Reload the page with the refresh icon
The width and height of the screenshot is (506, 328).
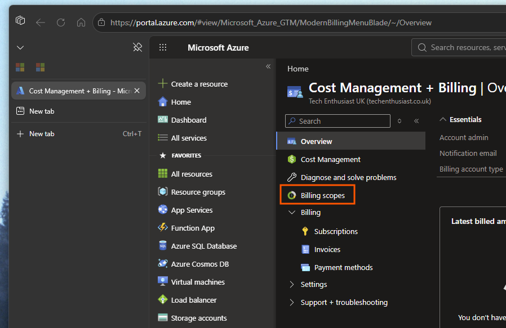pyautogui.click(x=61, y=23)
